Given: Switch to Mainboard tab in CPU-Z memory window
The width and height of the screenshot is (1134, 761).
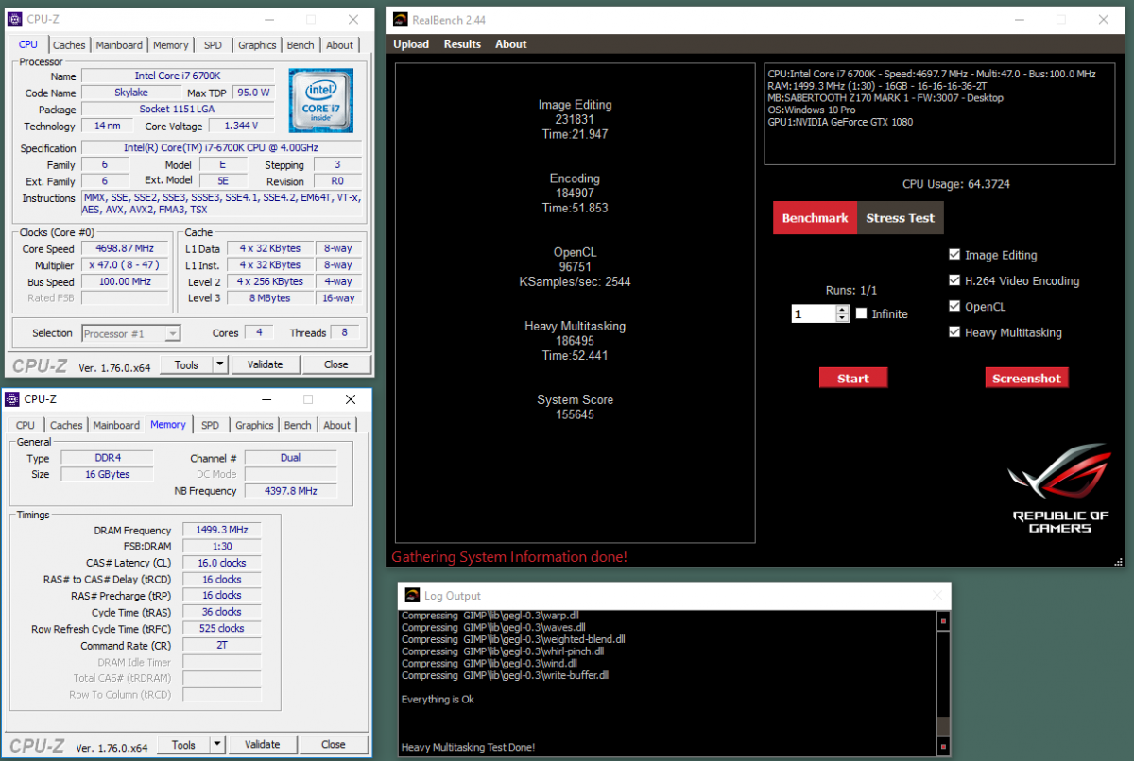Looking at the screenshot, I should click(x=116, y=426).
